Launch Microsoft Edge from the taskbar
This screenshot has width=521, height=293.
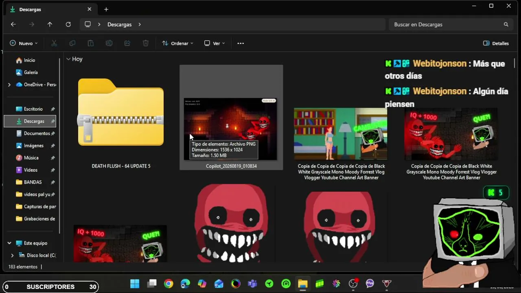(185, 284)
